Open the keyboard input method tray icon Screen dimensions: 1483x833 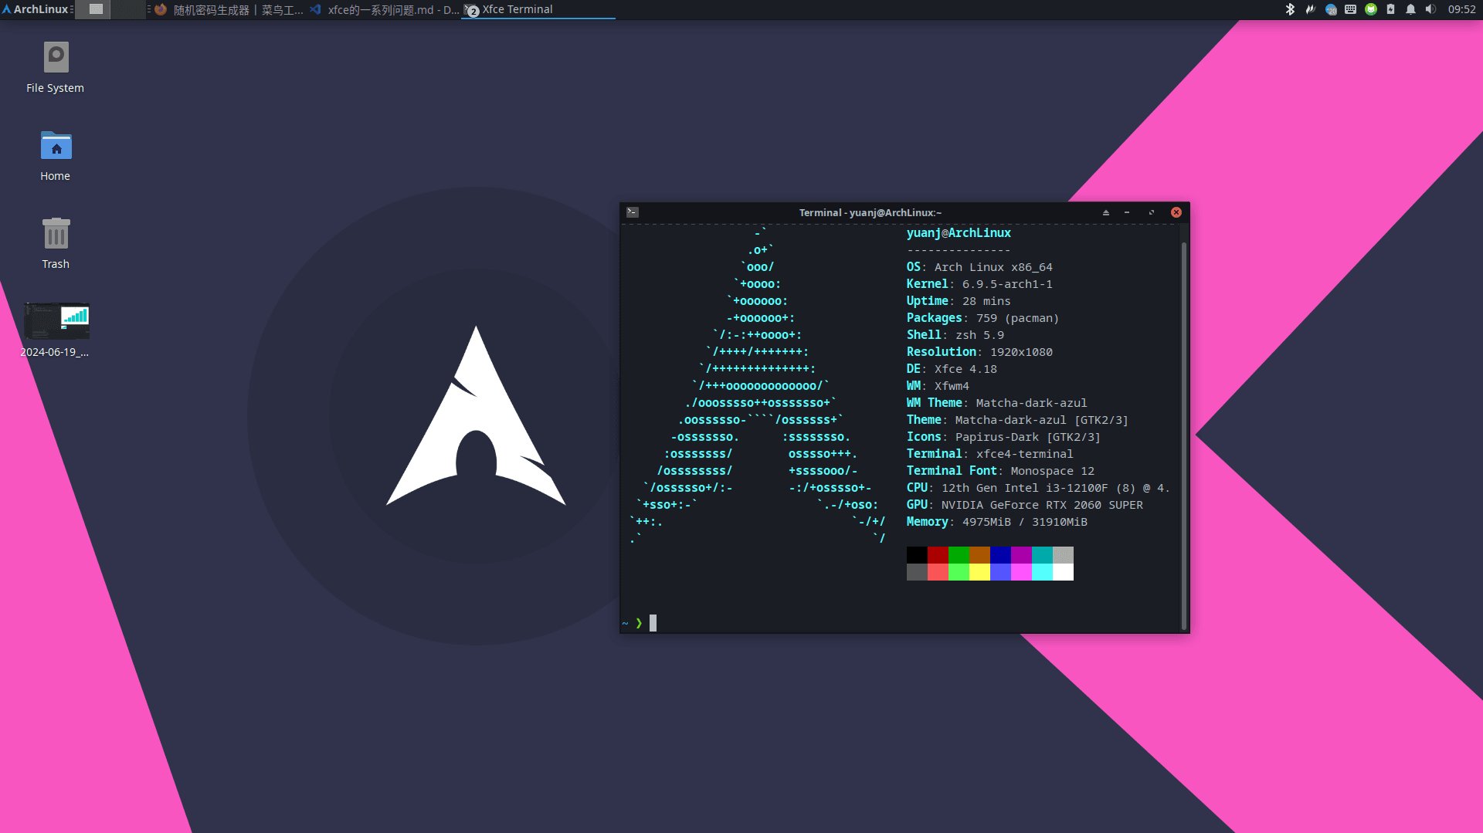pyautogui.click(x=1350, y=9)
